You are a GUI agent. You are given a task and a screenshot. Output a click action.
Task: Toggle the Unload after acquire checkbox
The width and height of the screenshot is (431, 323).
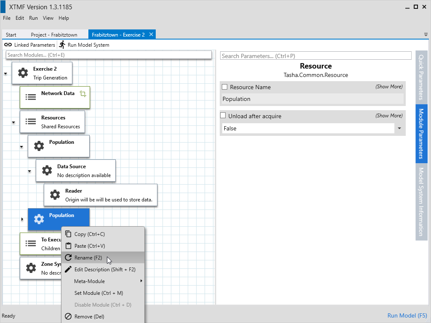pos(223,116)
